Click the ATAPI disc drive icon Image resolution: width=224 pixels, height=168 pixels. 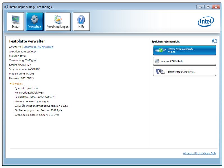click(157, 61)
